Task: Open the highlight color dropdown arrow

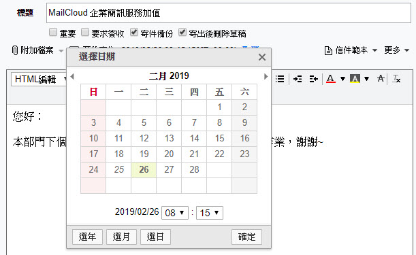Action: coord(366,79)
